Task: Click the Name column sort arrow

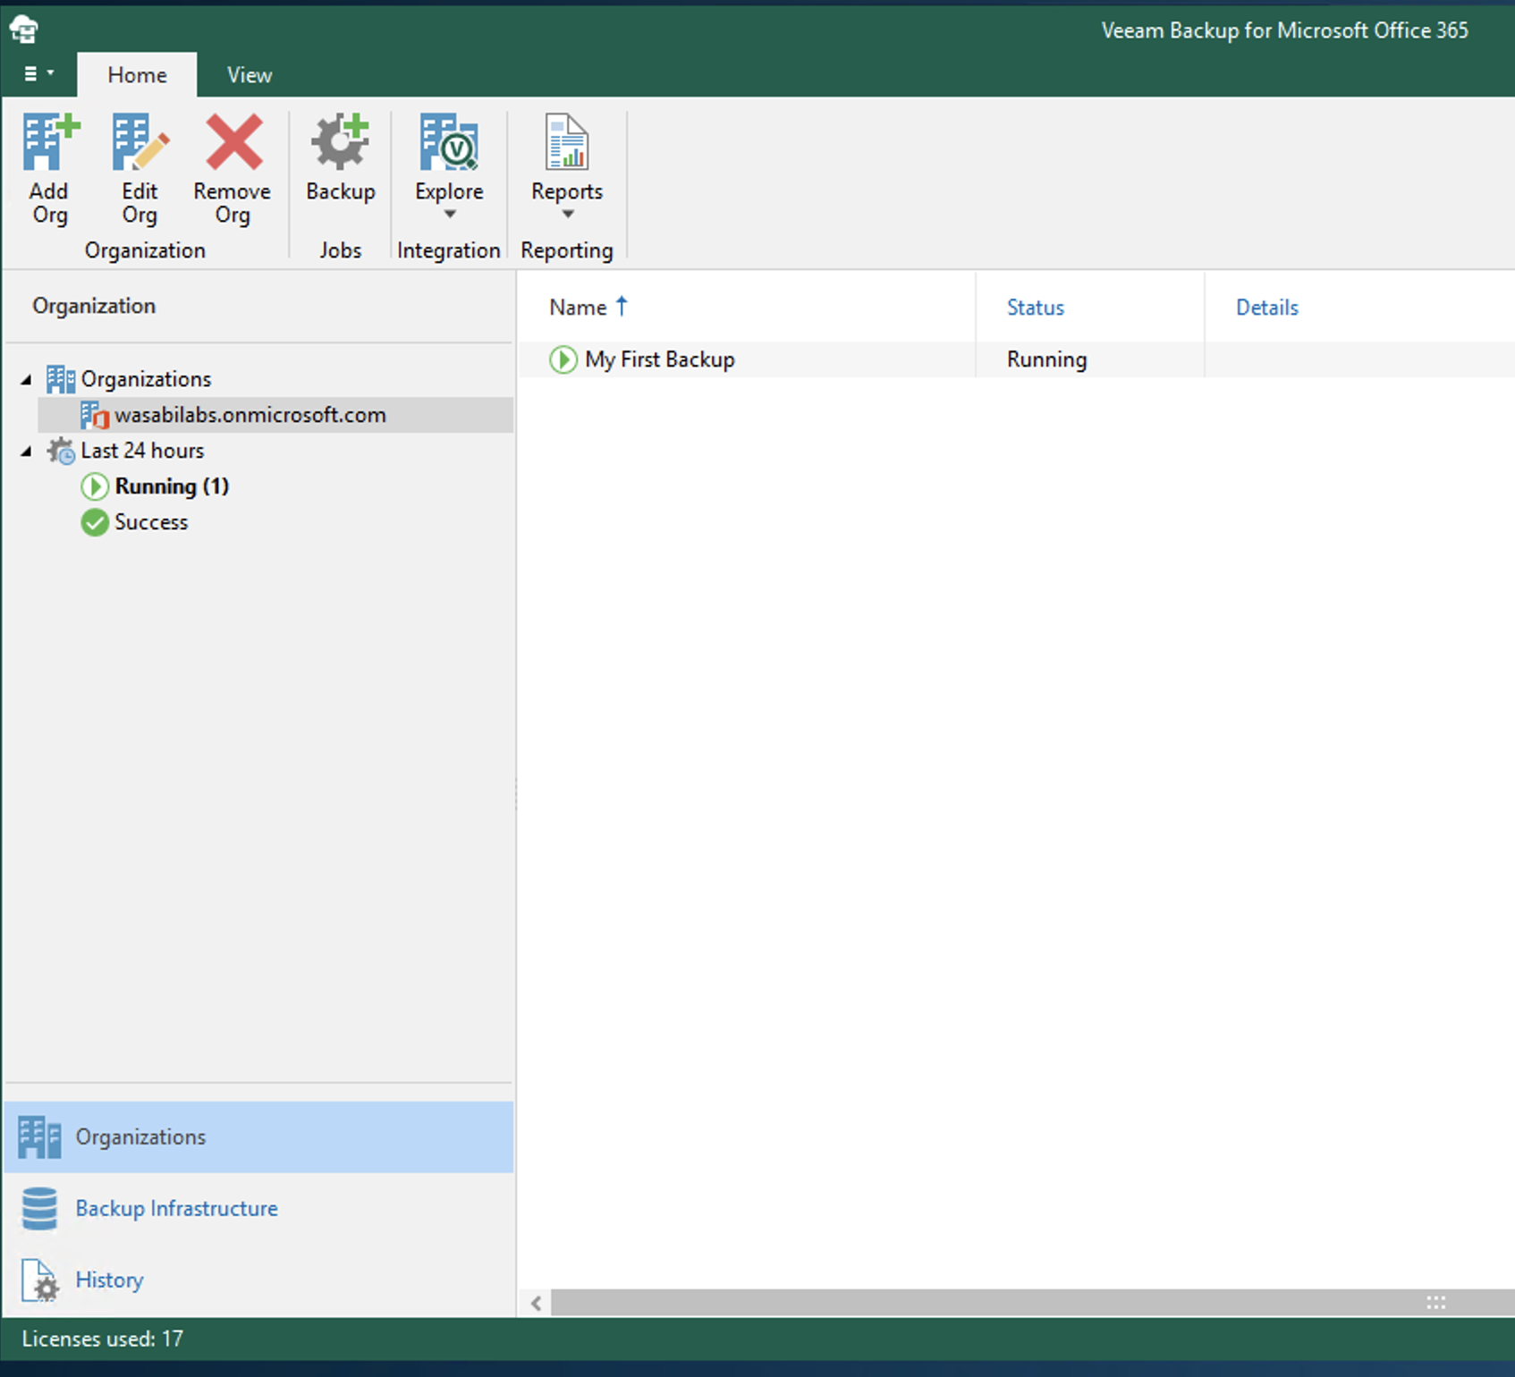Action: click(x=622, y=307)
